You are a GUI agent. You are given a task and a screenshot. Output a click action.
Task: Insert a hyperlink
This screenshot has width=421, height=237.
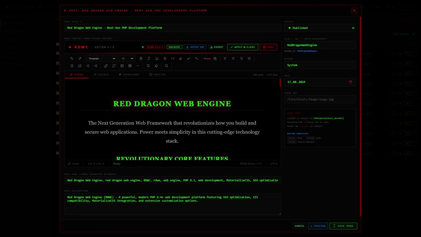click(x=106, y=66)
